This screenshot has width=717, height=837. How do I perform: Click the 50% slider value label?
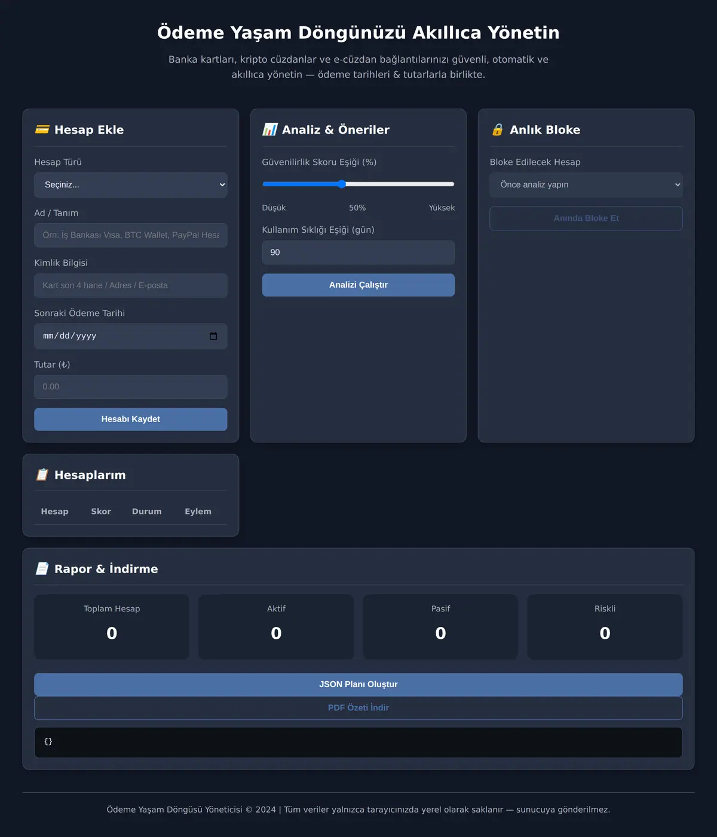357,208
